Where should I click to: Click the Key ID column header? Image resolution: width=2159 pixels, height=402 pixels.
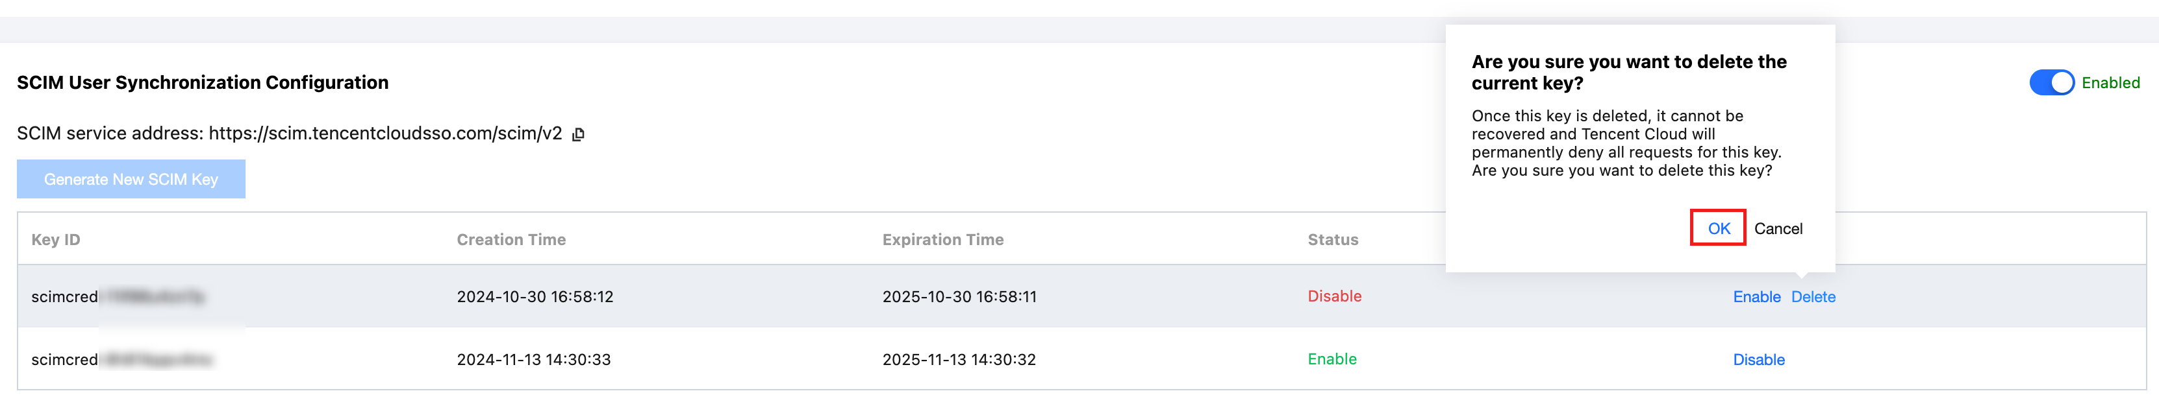(55, 239)
